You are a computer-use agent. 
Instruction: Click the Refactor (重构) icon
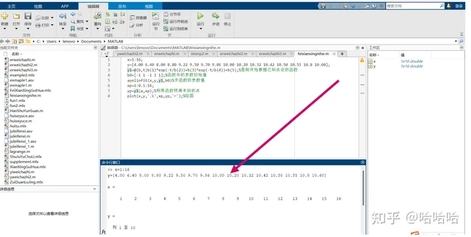tap(97, 16)
